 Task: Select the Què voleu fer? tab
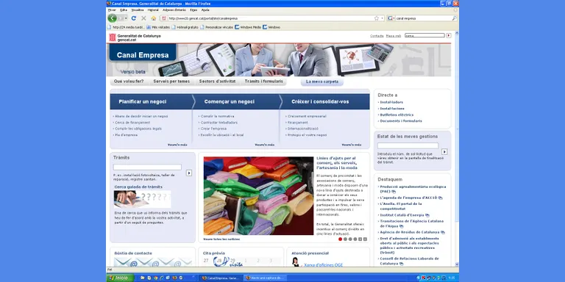129,82
